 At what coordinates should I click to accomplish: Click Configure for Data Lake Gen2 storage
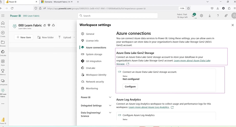click(x=130, y=86)
